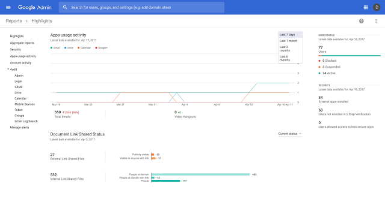Click the search magnifier icon

pyautogui.click(x=65, y=7)
